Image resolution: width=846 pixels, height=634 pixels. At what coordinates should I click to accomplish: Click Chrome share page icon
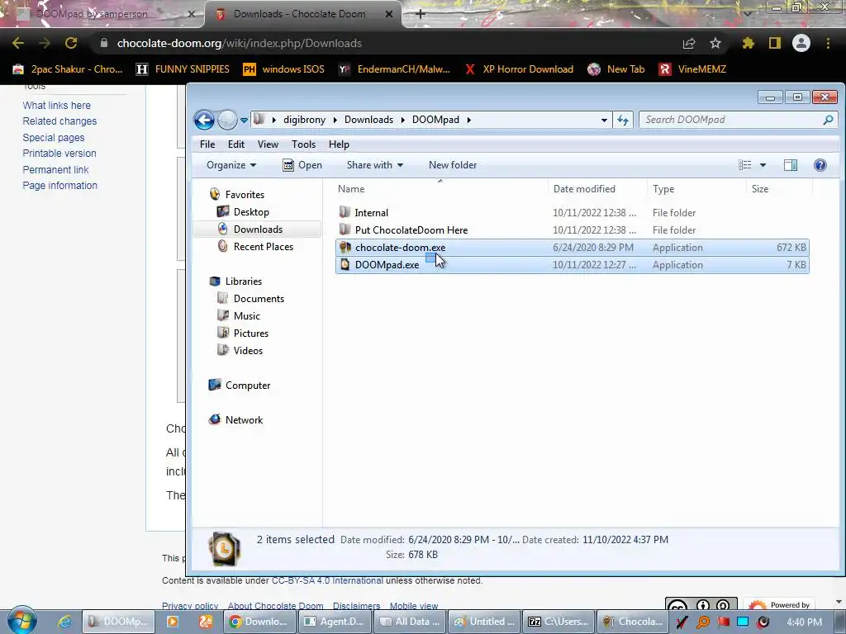point(689,43)
